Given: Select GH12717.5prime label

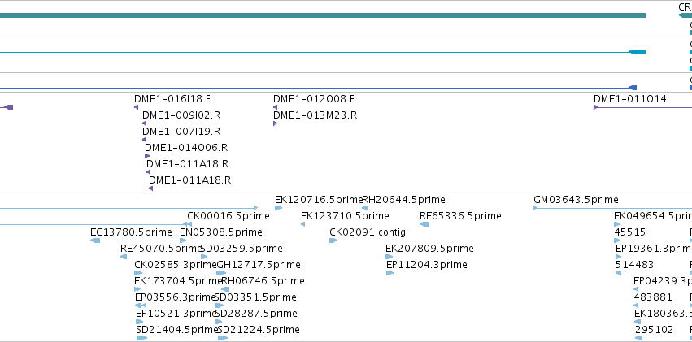Looking at the screenshot, I should (x=259, y=265).
